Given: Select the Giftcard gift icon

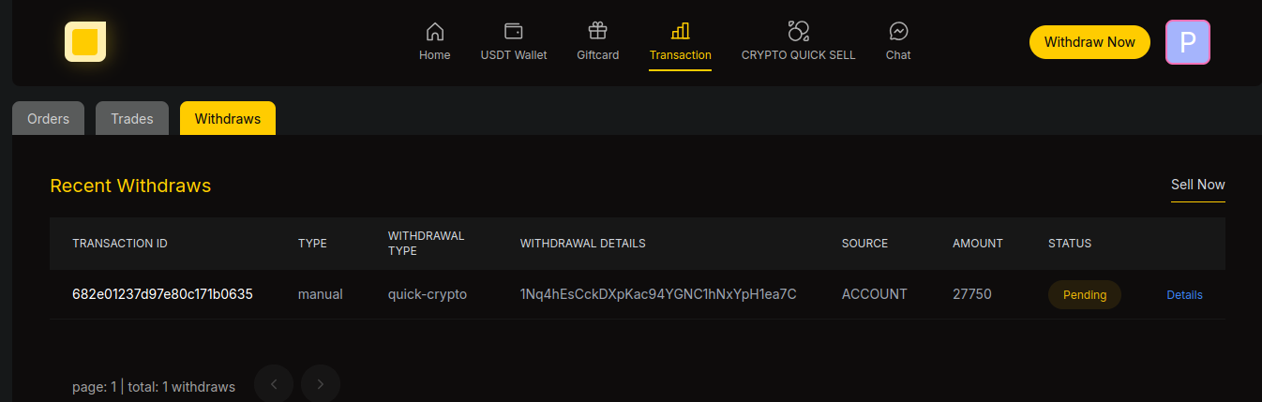Looking at the screenshot, I should coord(598,31).
